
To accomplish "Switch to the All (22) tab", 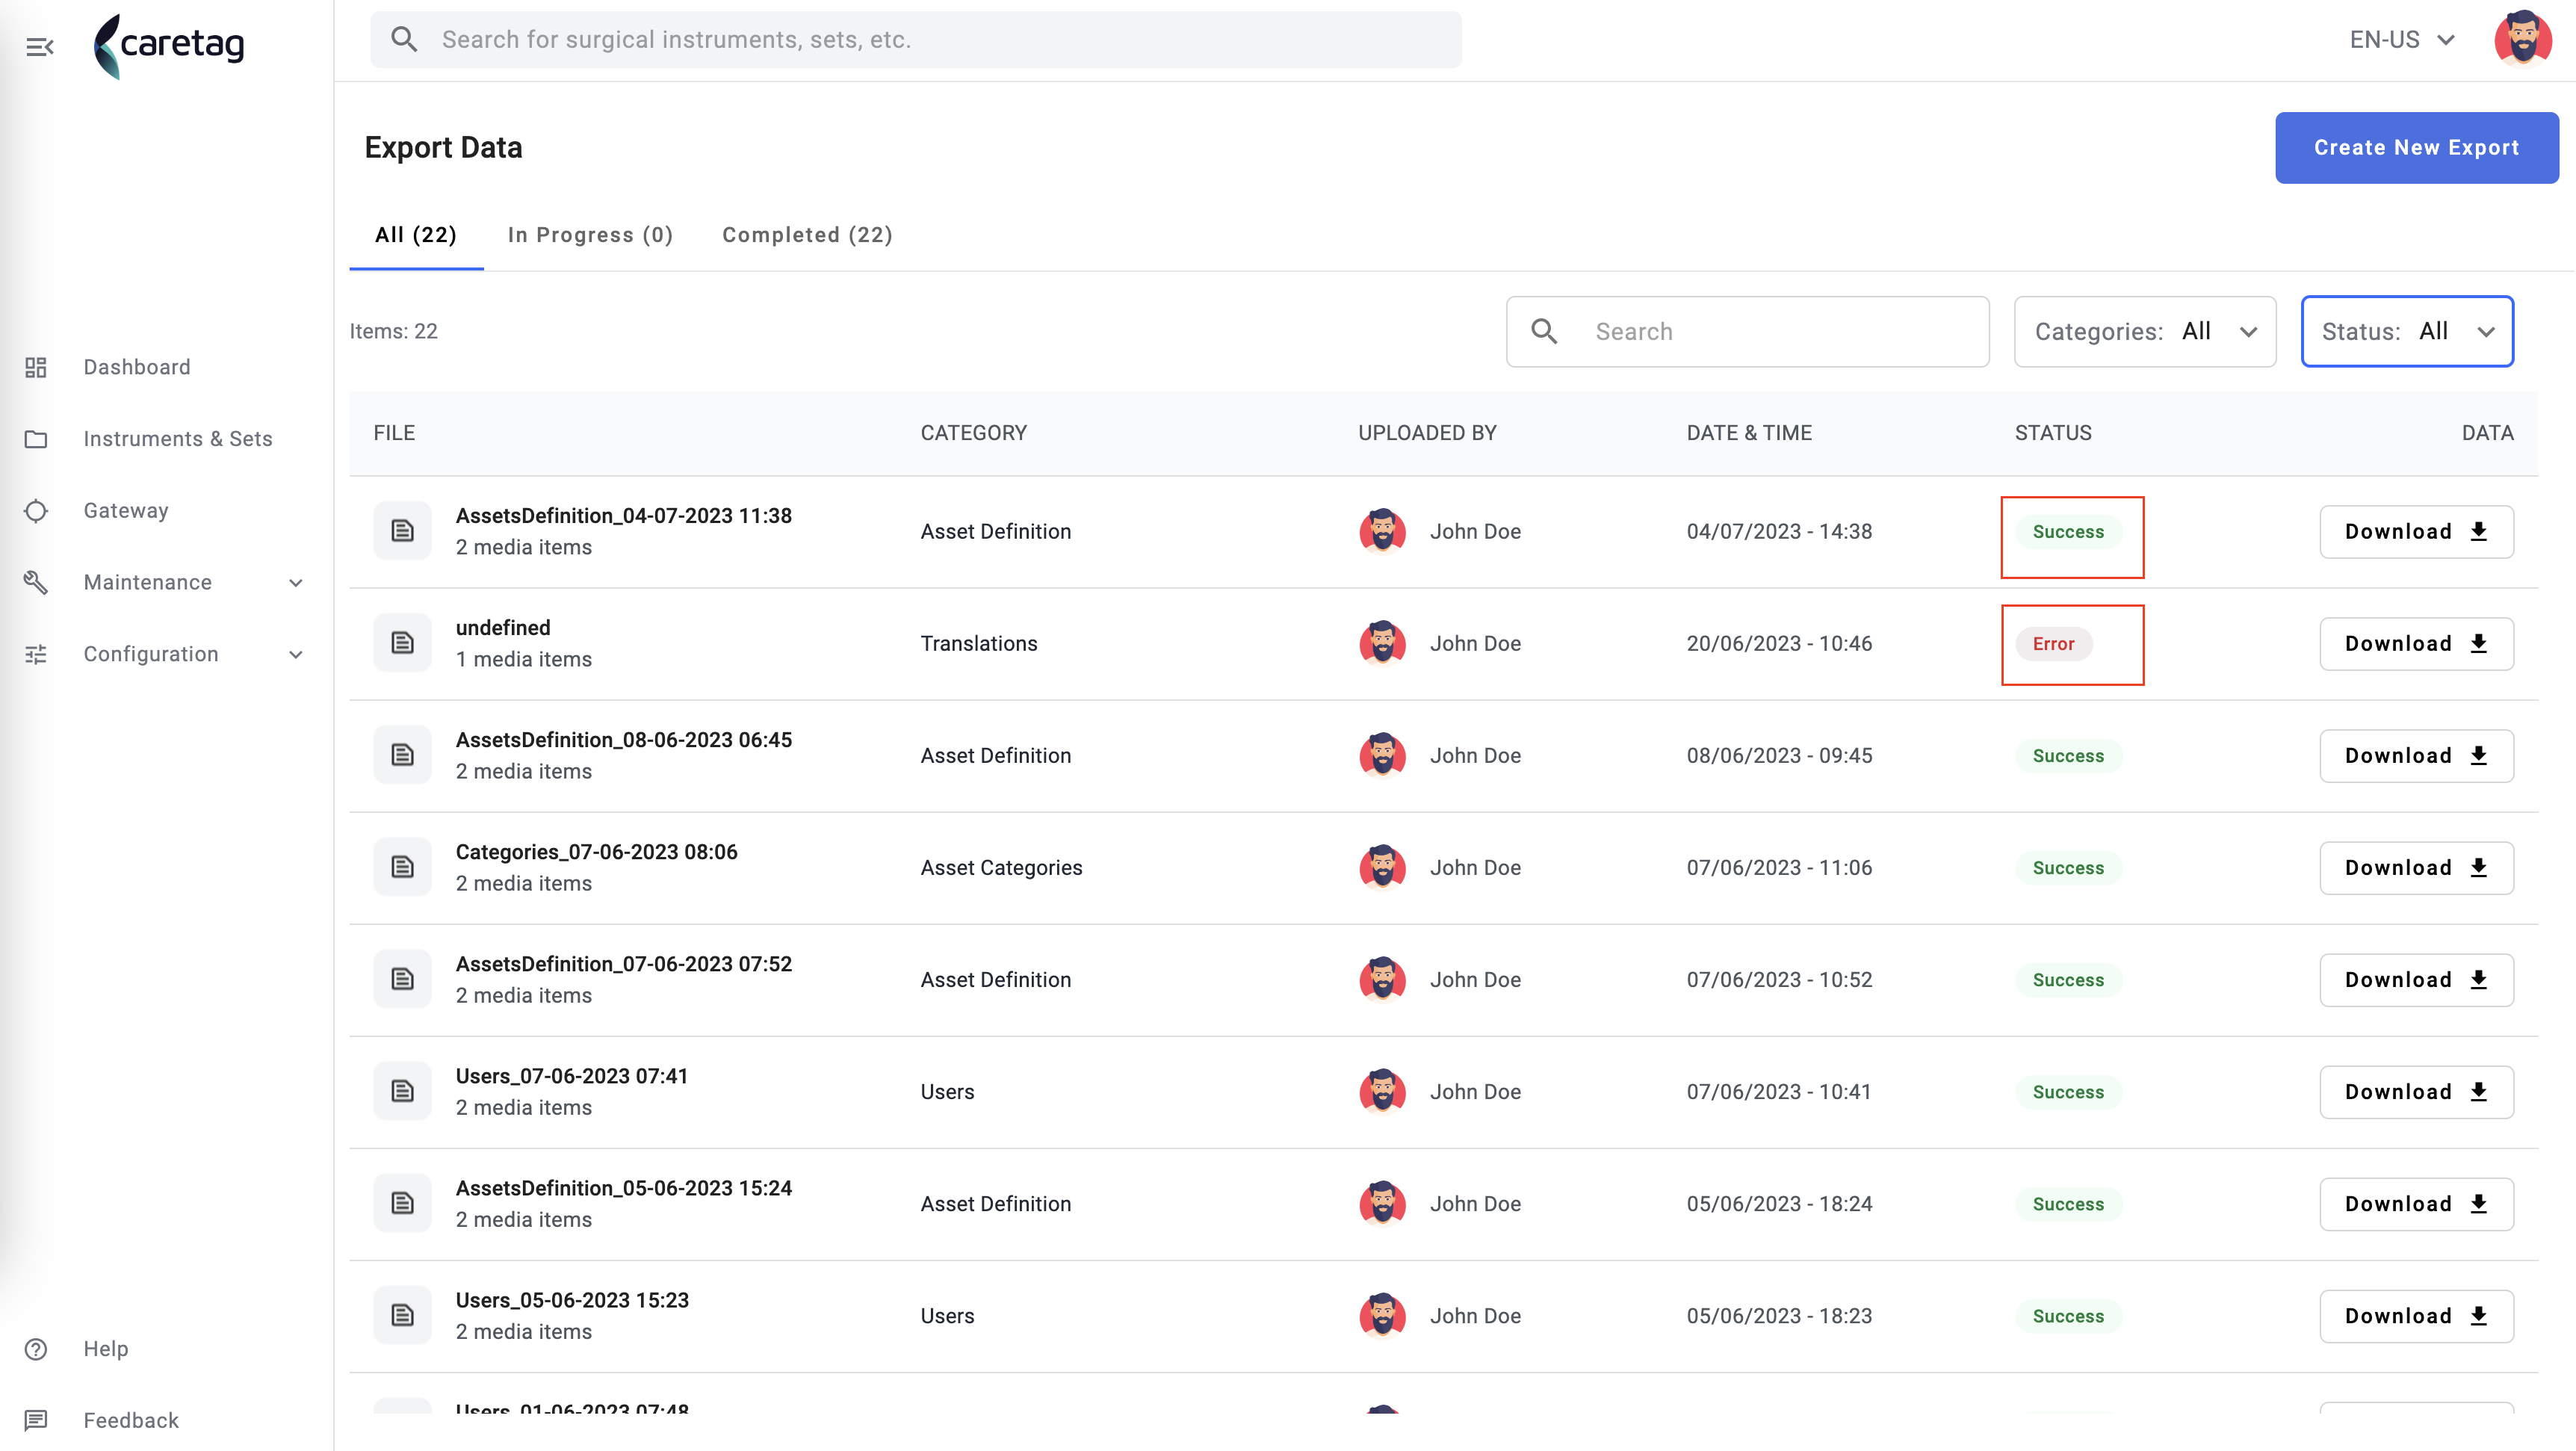I will 416,234.
